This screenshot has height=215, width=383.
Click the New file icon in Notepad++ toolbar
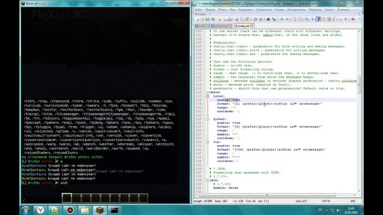point(197,19)
